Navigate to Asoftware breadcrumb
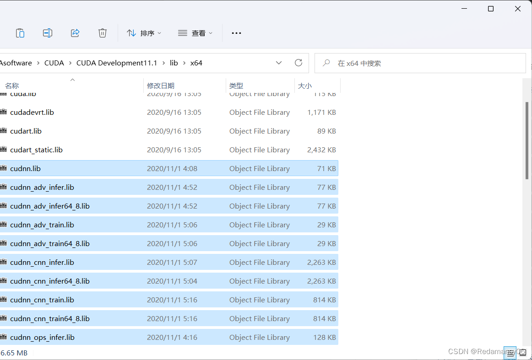532x360 pixels. [x=16, y=63]
